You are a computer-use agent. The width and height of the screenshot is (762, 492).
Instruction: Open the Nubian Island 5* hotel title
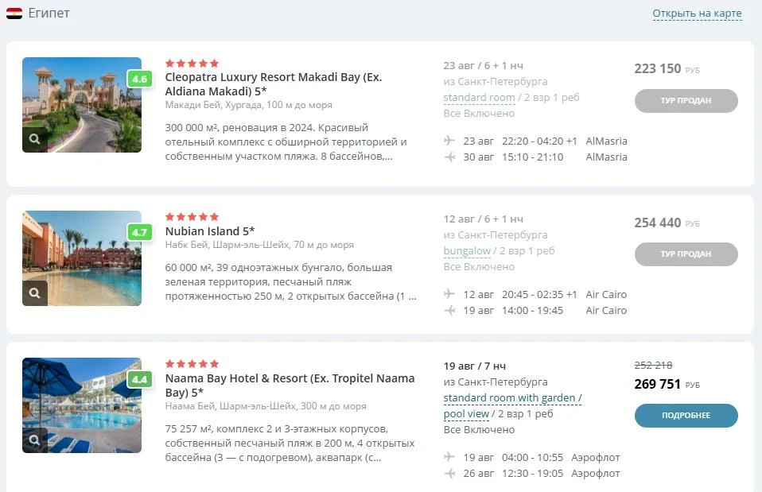pyautogui.click(x=210, y=231)
